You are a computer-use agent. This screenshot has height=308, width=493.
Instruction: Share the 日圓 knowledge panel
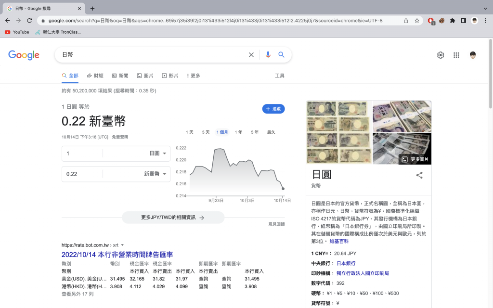tap(419, 175)
